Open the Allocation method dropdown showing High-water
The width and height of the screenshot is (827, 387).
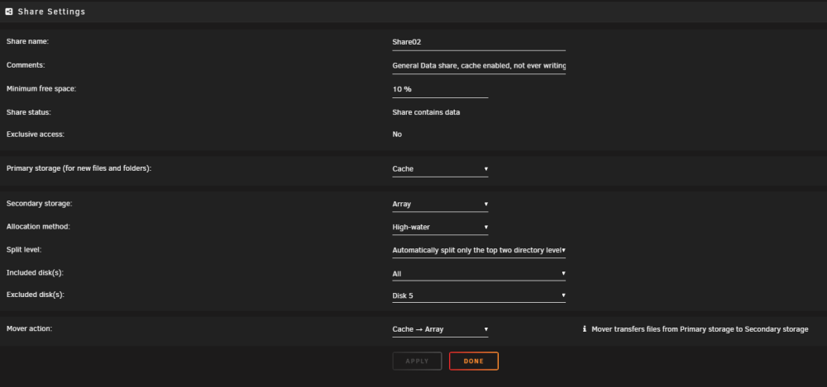pyautogui.click(x=440, y=228)
